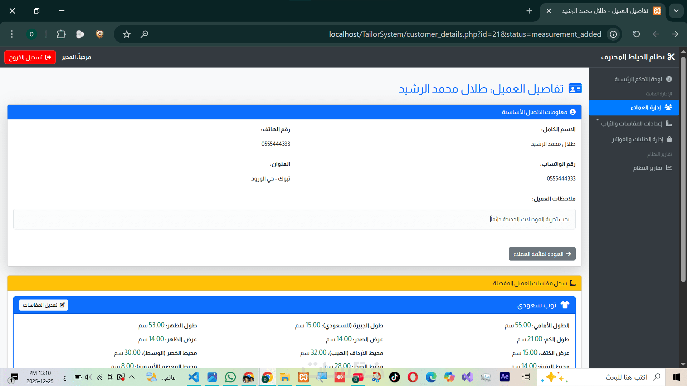Click the return to customers list button

pos(542,254)
